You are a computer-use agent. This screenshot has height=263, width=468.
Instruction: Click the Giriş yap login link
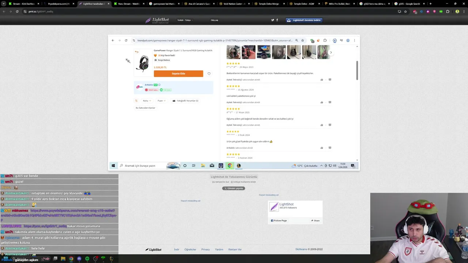point(214,20)
